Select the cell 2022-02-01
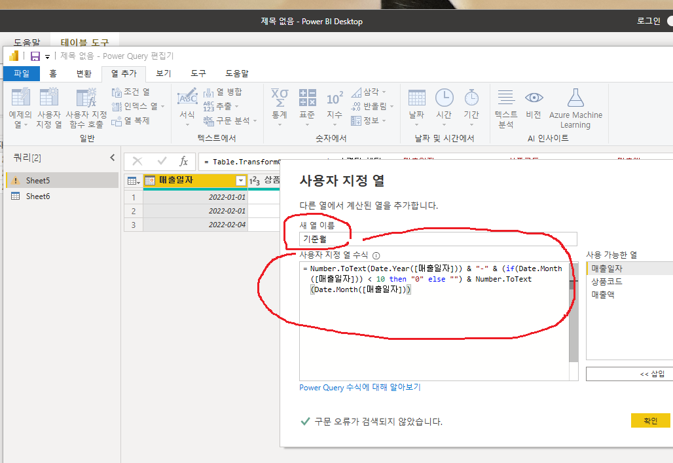Image resolution: width=673 pixels, height=463 pixels. coord(195,211)
